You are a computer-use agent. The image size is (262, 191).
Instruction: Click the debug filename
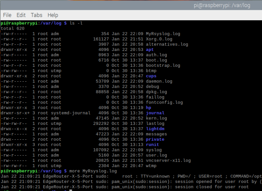152,87
